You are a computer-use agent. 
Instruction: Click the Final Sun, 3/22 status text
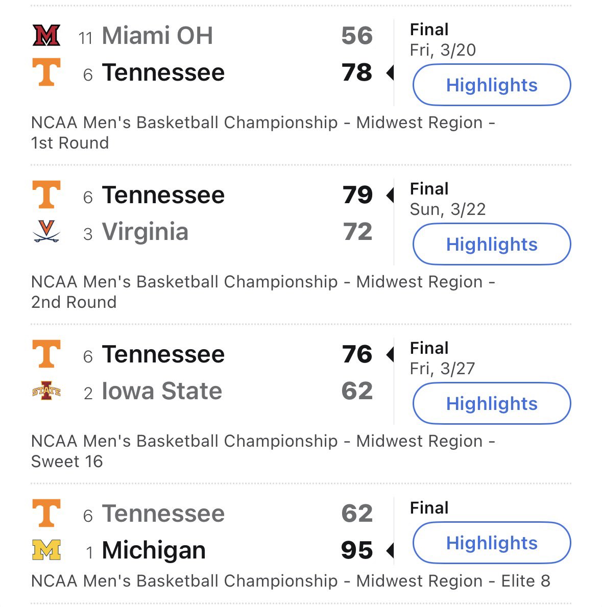click(448, 199)
